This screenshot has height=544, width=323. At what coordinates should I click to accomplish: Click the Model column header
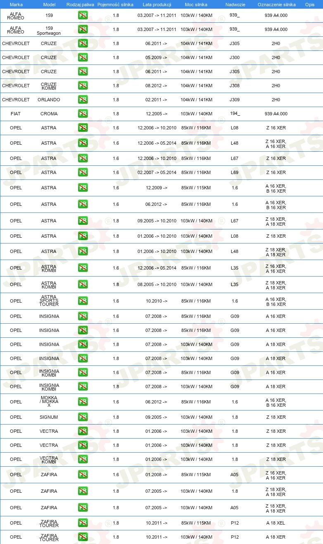click(x=49, y=5)
